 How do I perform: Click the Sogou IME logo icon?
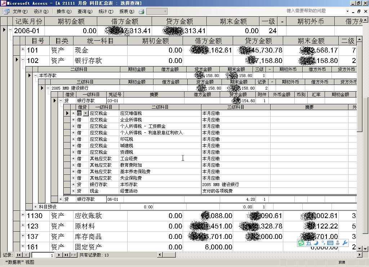coord(301,243)
